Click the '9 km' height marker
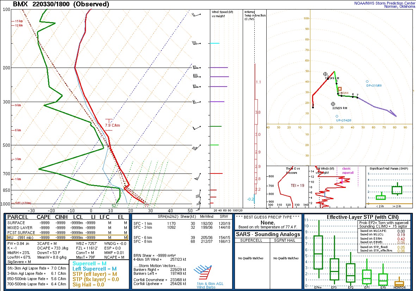 pos(18,105)
